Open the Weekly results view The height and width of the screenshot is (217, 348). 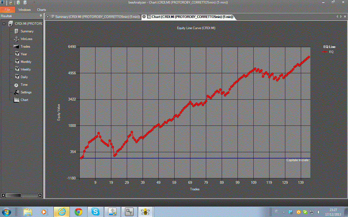[26, 69]
